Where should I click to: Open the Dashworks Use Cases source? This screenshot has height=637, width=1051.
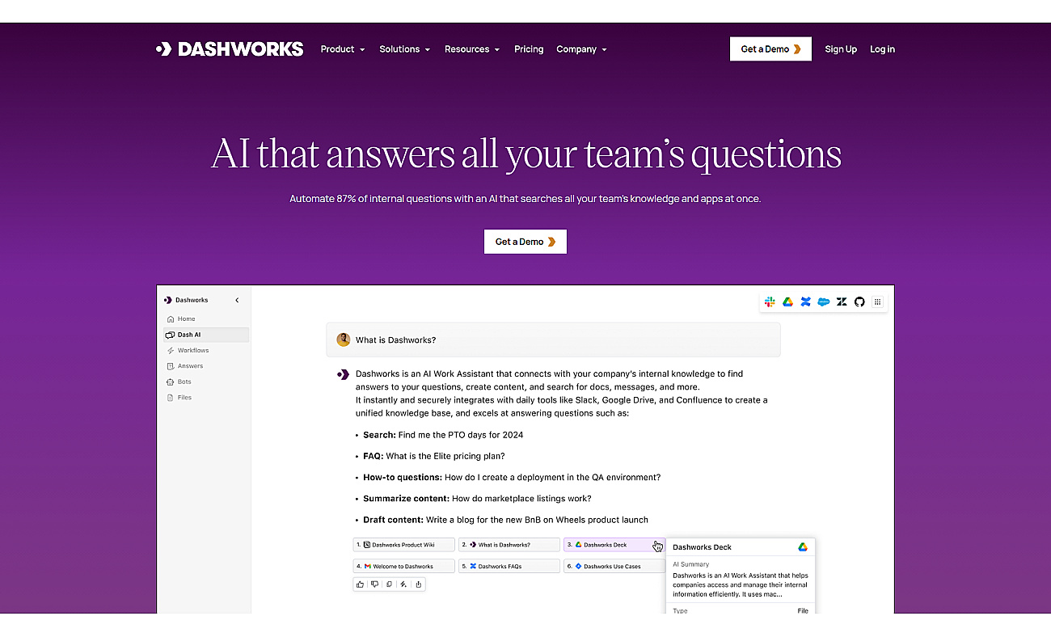614,566
